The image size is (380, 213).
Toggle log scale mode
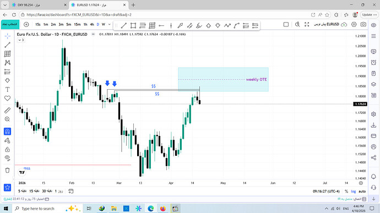(354, 192)
